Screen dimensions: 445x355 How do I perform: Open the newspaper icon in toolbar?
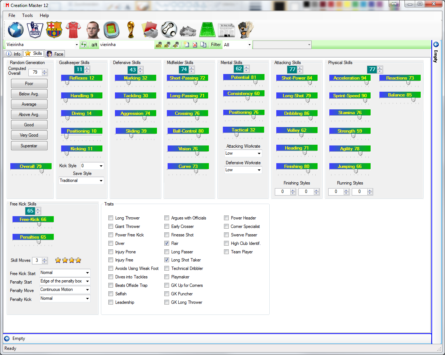(x=226, y=30)
